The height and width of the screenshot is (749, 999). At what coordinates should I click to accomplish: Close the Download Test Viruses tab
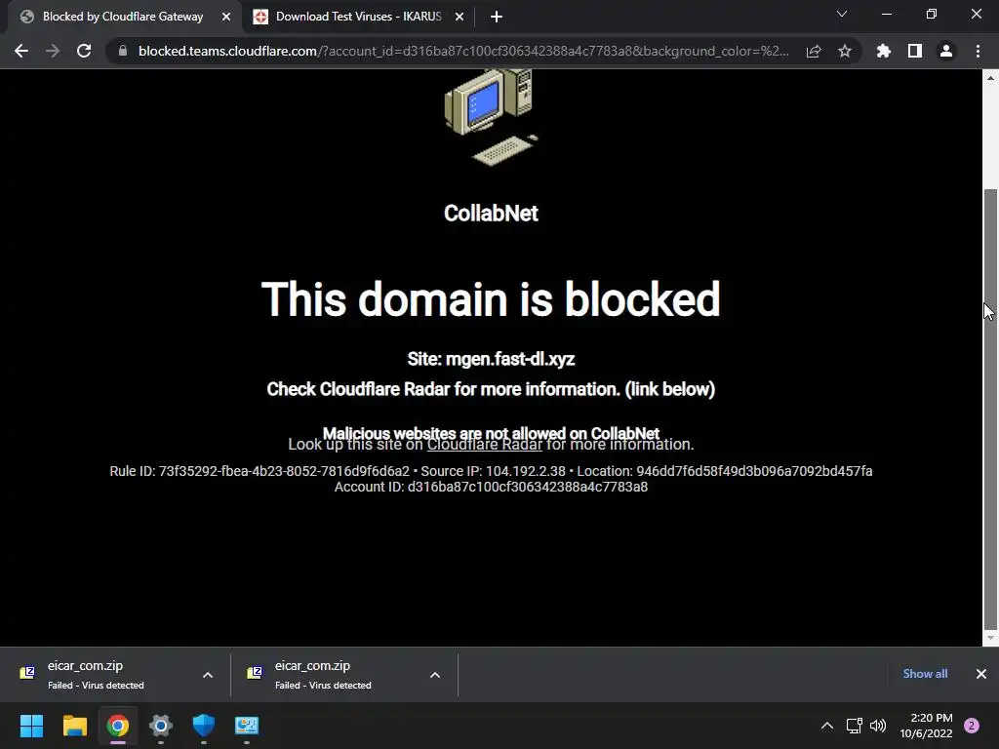pos(460,17)
